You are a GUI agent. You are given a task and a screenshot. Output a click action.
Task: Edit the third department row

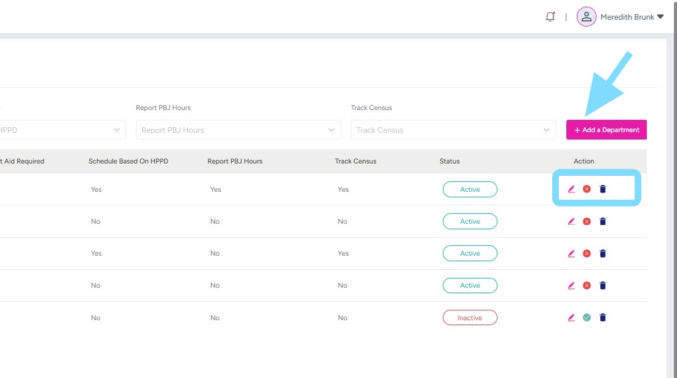click(x=571, y=253)
